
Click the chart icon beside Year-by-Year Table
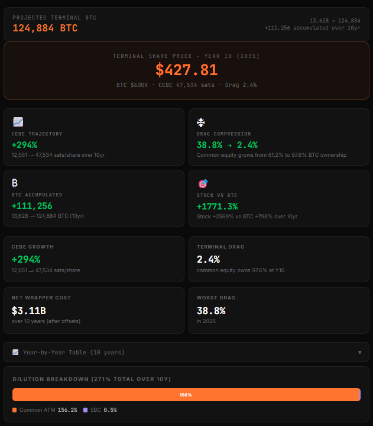click(x=15, y=353)
